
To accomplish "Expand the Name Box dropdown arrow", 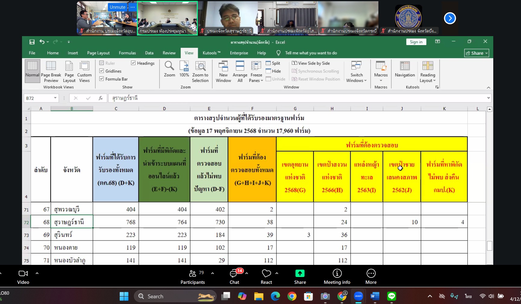I will [55, 98].
